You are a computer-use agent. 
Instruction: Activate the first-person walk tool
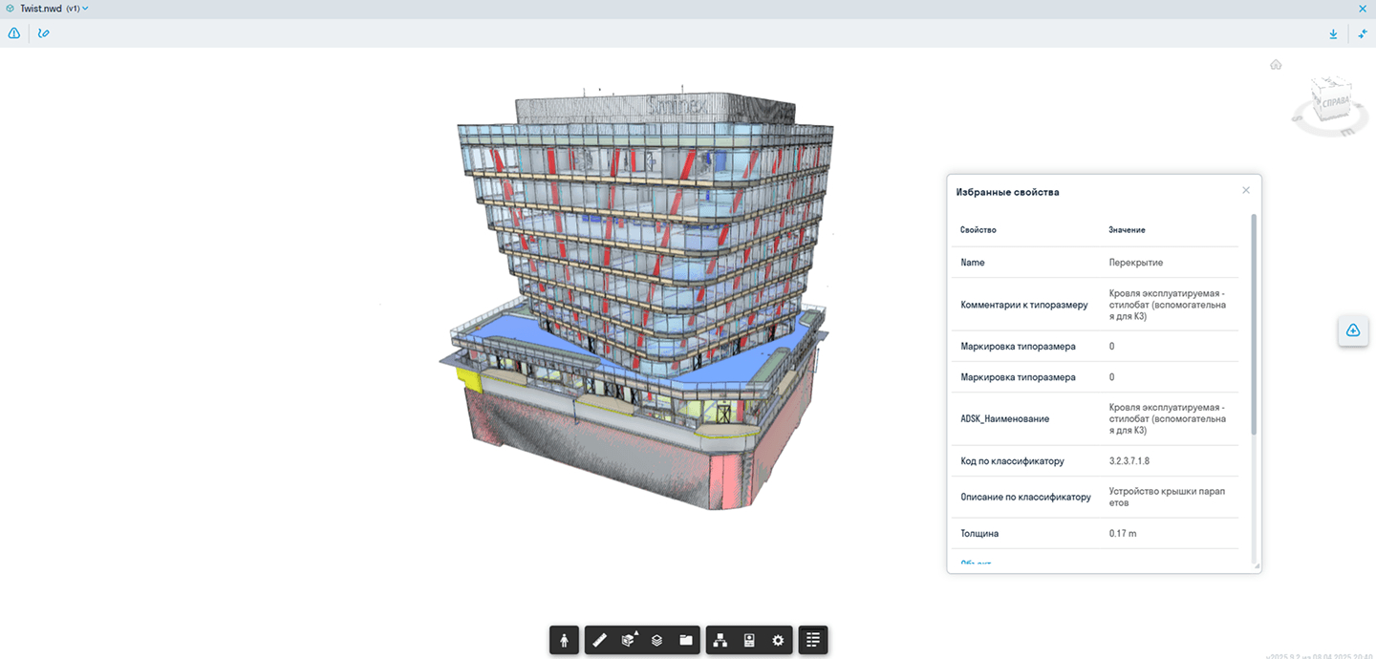tap(564, 640)
